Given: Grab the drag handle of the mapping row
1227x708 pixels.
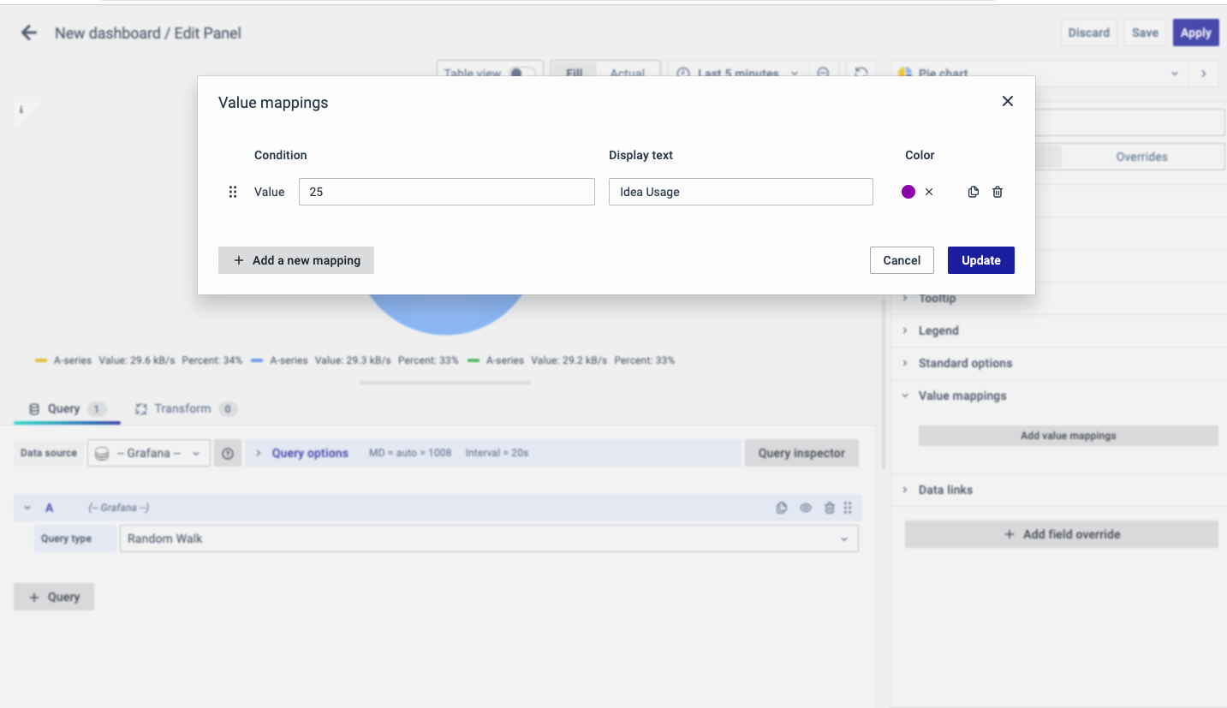Looking at the screenshot, I should click(x=233, y=193).
